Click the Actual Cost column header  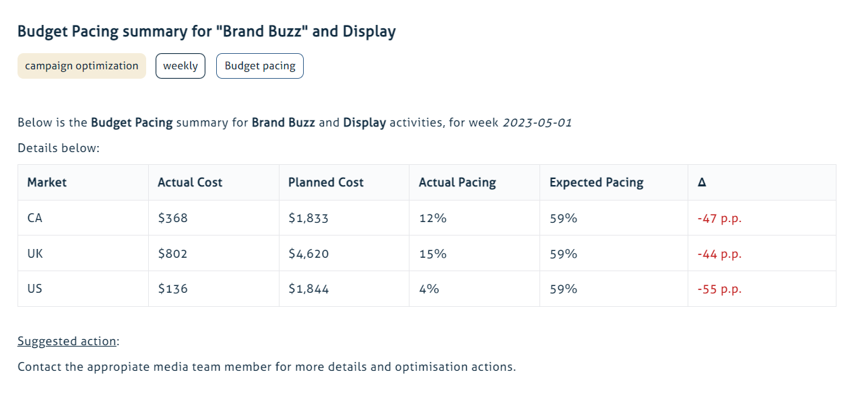[190, 182]
